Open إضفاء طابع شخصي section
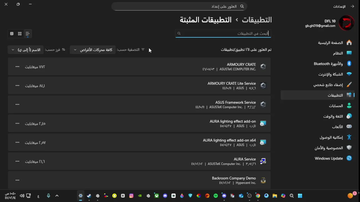Screen dimensions: 360x202 [318, 85]
